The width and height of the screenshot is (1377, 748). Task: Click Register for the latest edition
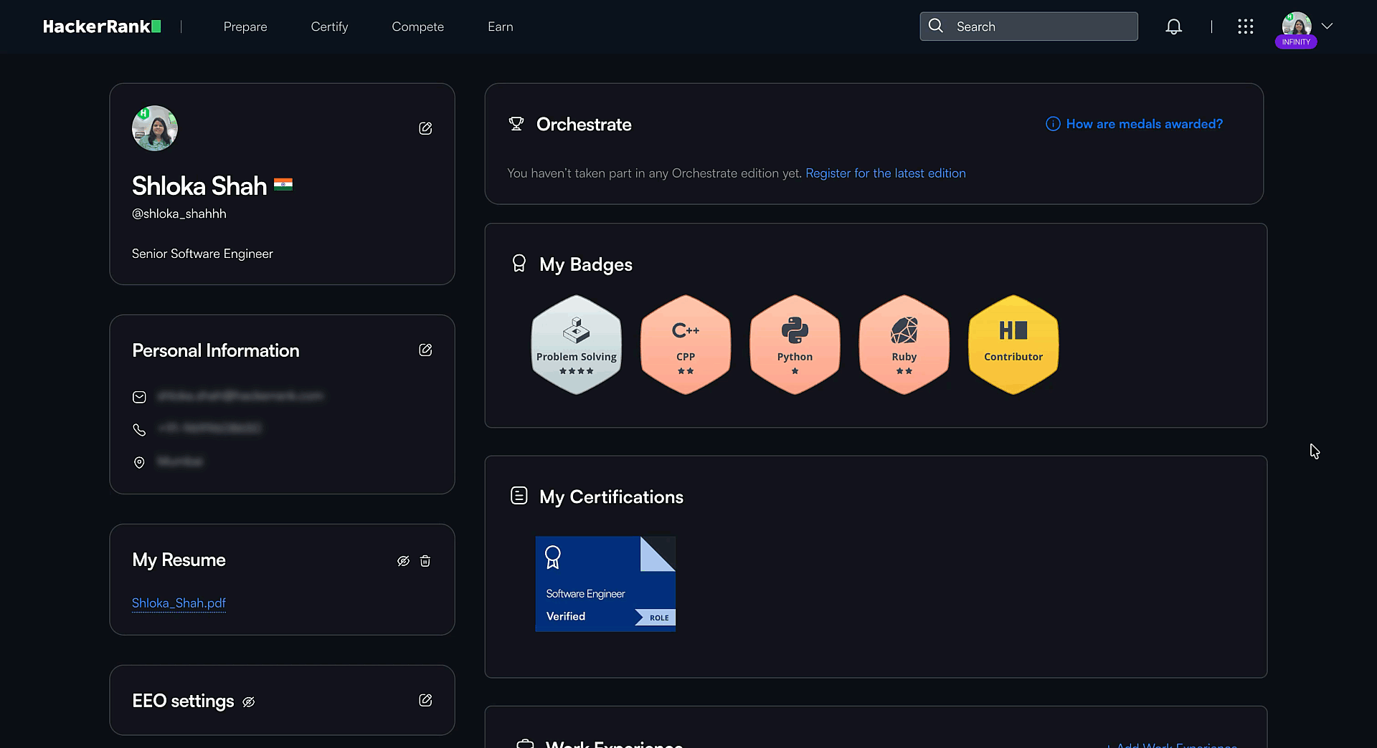click(x=886, y=173)
